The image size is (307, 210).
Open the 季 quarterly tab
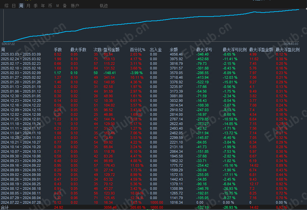[36, 6]
